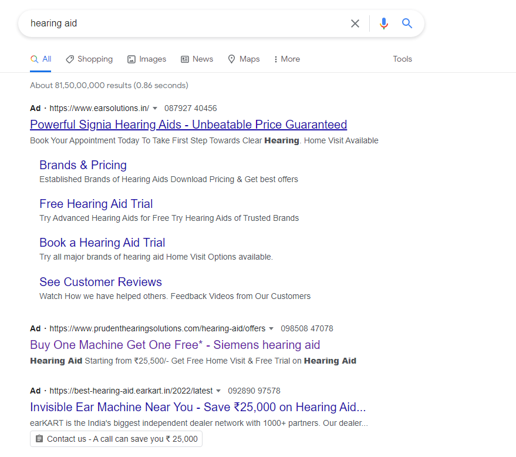Open the Buy One Machine Get One Free ad
Viewport: 516px width, 457px height.
point(174,345)
